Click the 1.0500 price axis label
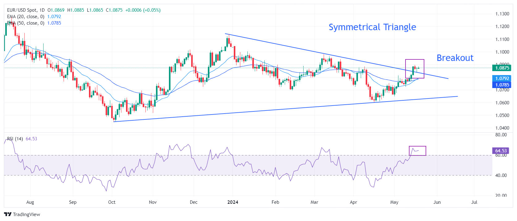The image size is (517, 221). (x=502, y=115)
